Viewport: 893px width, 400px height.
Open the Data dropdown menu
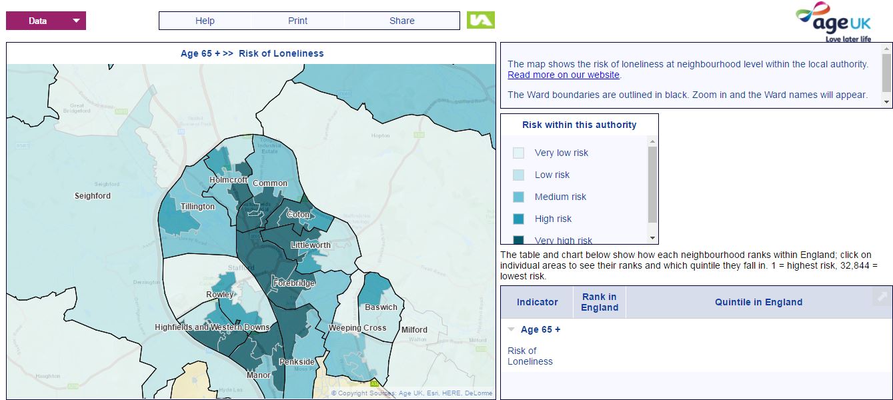(x=46, y=21)
